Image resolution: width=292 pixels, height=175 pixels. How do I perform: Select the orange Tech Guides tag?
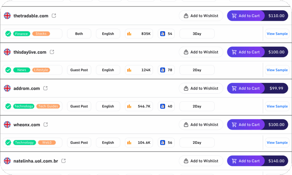(x=48, y=106)
